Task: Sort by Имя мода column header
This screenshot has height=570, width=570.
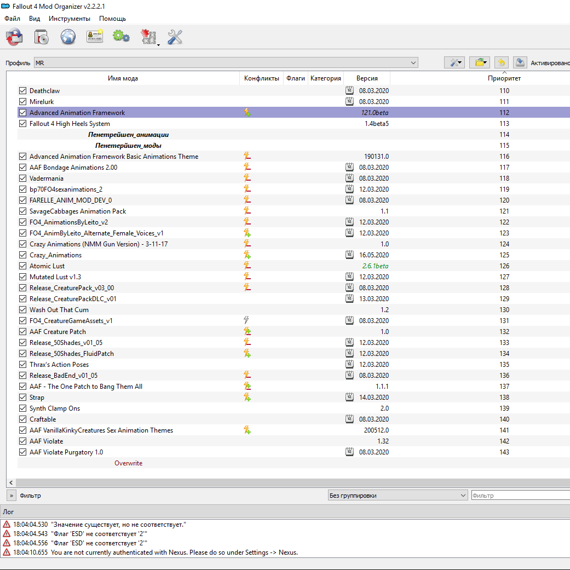Action: pos(123,78)
